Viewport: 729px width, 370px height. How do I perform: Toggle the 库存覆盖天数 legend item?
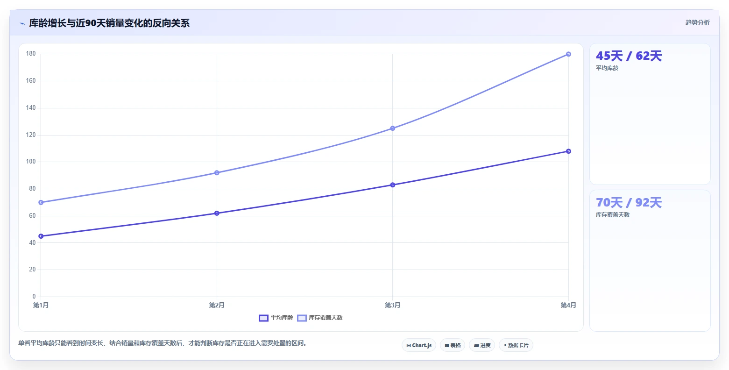pos(320,318)
